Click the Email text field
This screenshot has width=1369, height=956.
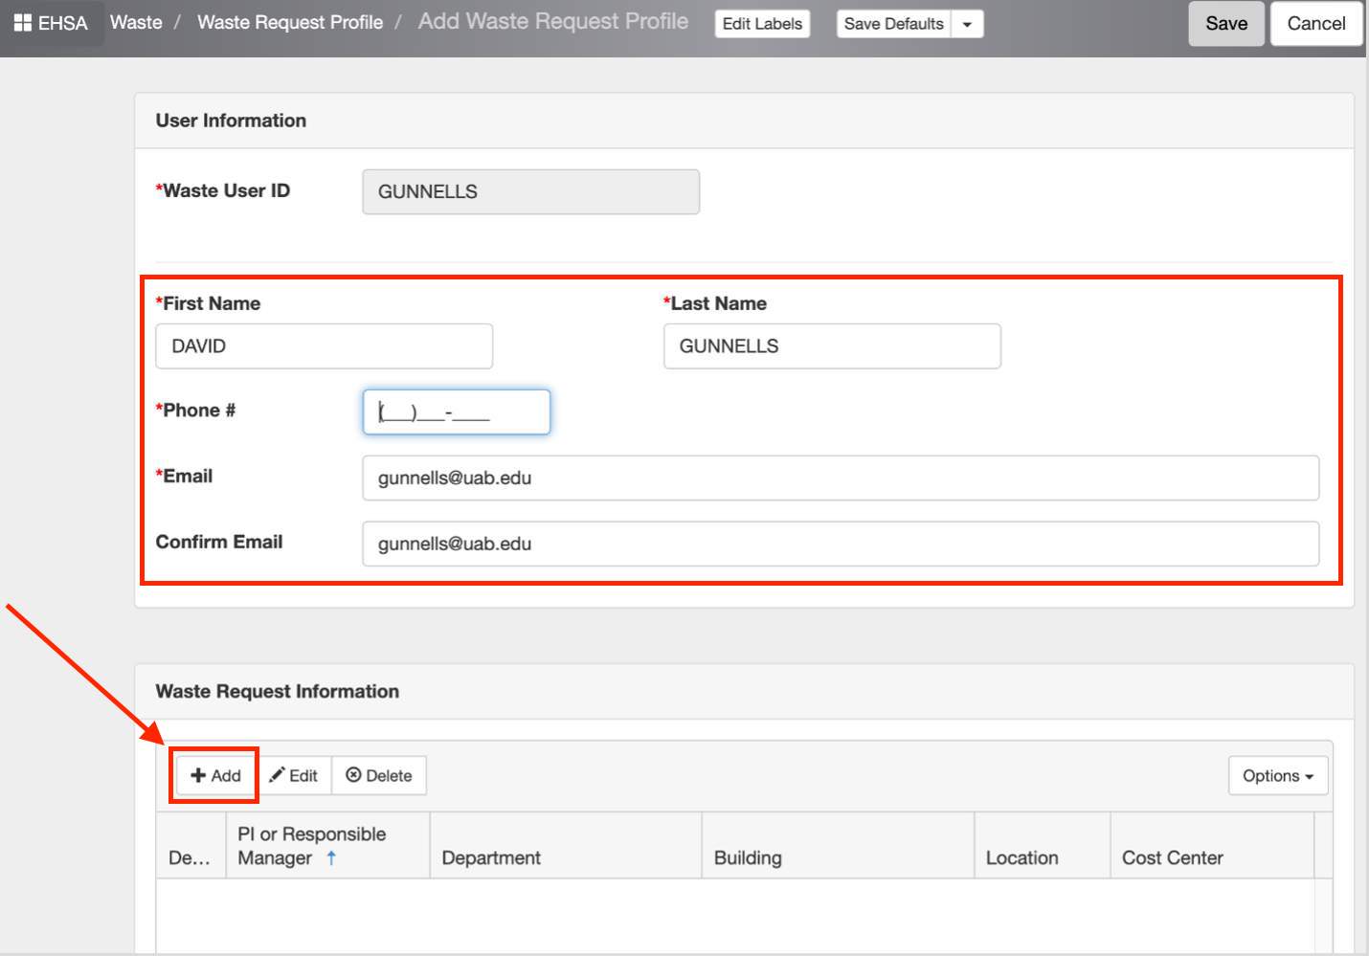pos(840,478)
